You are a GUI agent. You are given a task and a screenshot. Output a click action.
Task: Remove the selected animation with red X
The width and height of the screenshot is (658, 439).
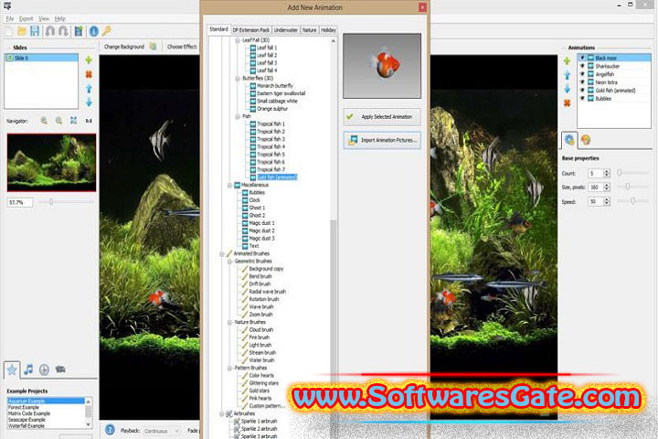pos(567,103)
